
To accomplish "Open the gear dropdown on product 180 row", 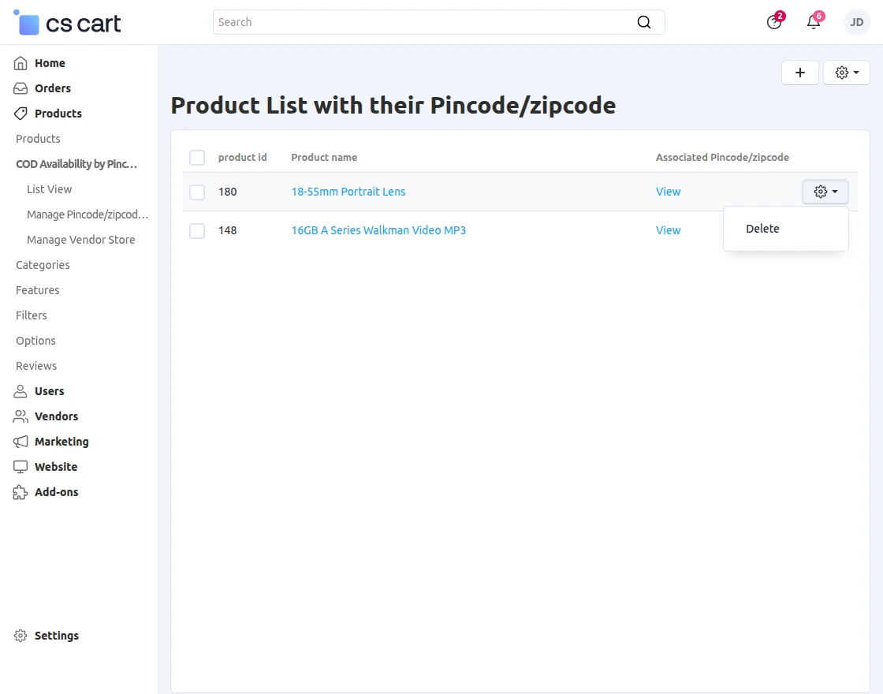I will (825, 192).
